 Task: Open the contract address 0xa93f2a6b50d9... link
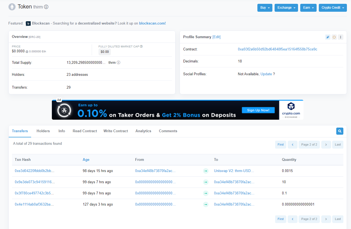click(278, 49)
